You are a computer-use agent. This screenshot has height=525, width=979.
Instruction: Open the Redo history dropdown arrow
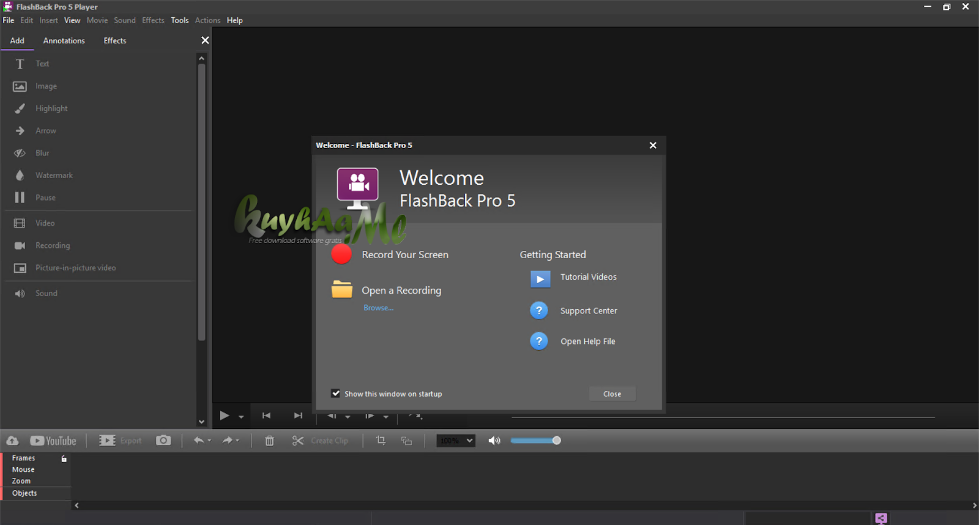(x=237, y=441)
